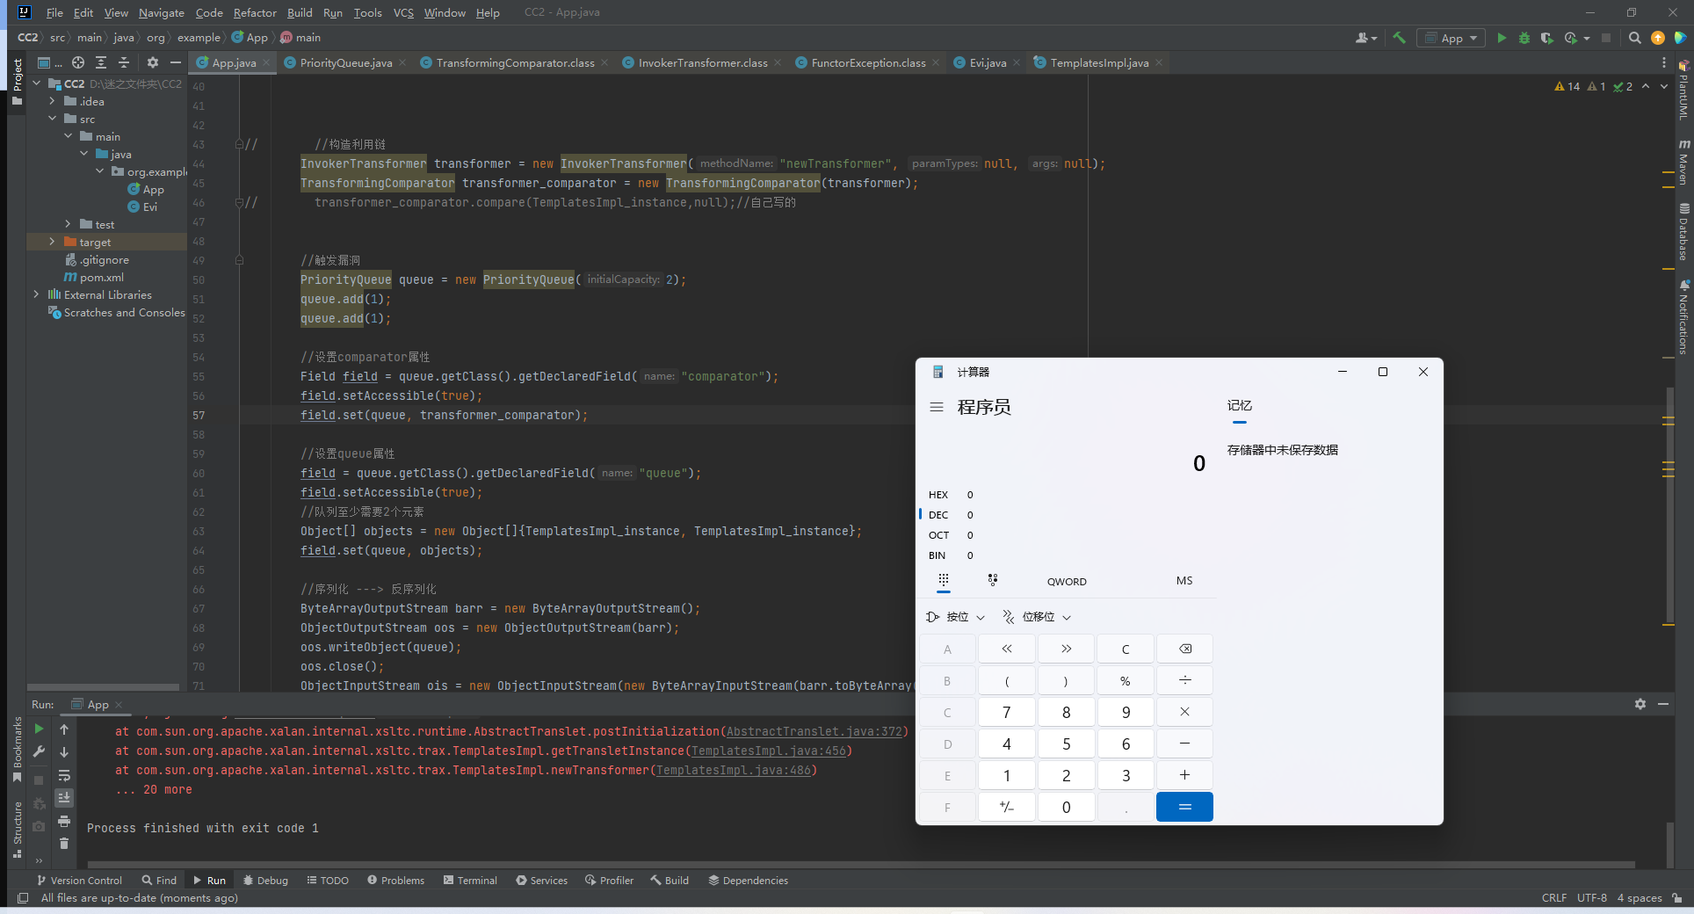Open the InvokerTransformer.class tab
This screenshot has height=914, width=1694.
pos(703,62)
